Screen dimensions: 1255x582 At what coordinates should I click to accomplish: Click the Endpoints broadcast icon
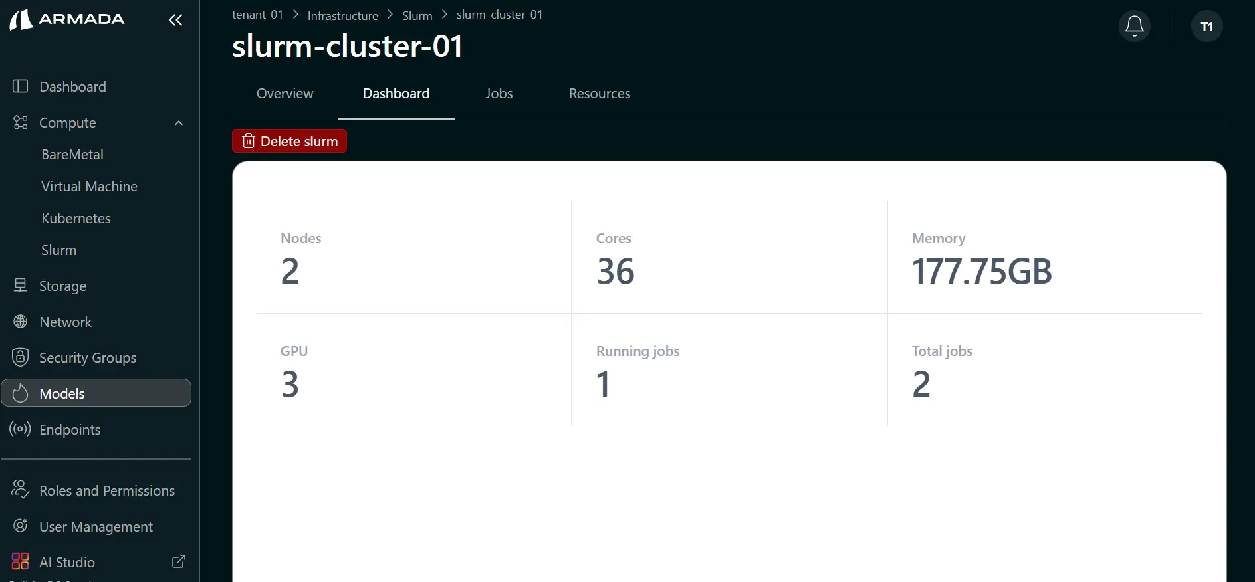point(21,429)
